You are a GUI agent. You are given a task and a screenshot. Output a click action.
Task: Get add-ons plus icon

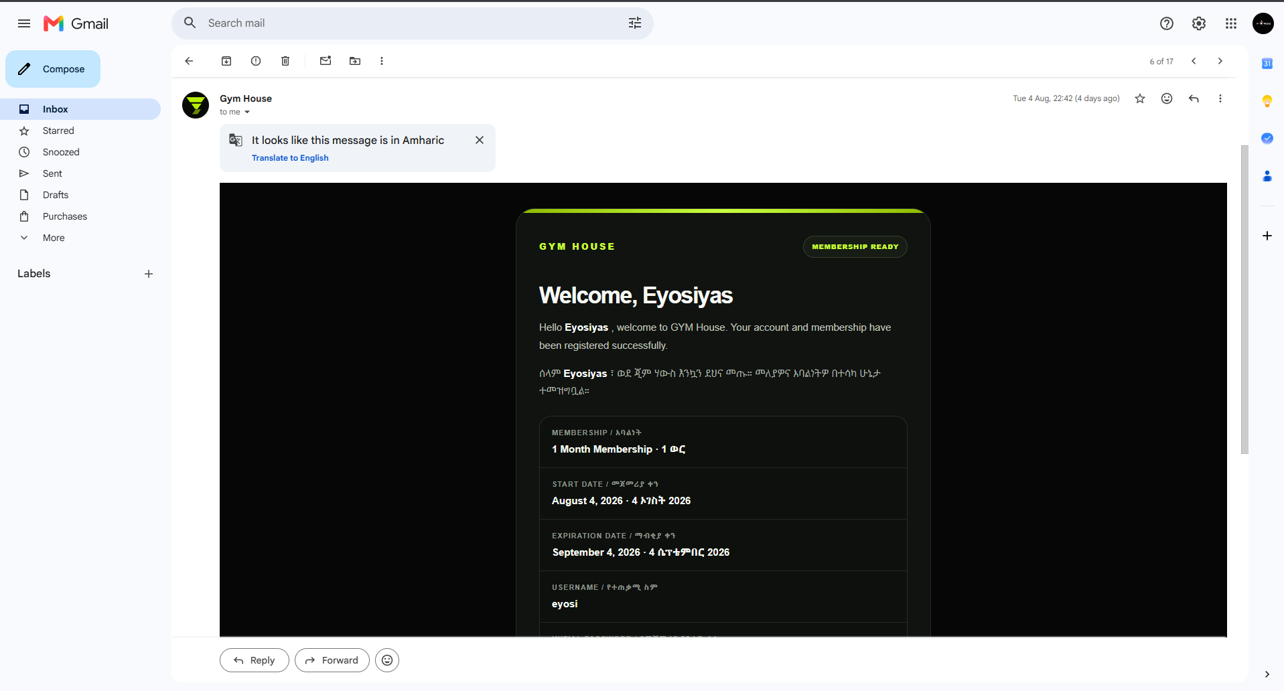(x=1267, y=236)
